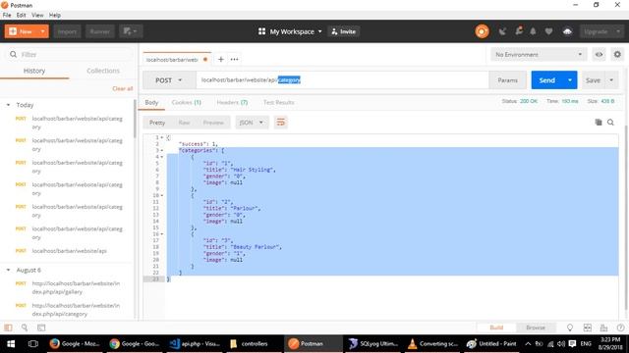Viewport: 629px width, 353px height.
Task: Open the Send button dropdown arrow
Action: (570, 80)
